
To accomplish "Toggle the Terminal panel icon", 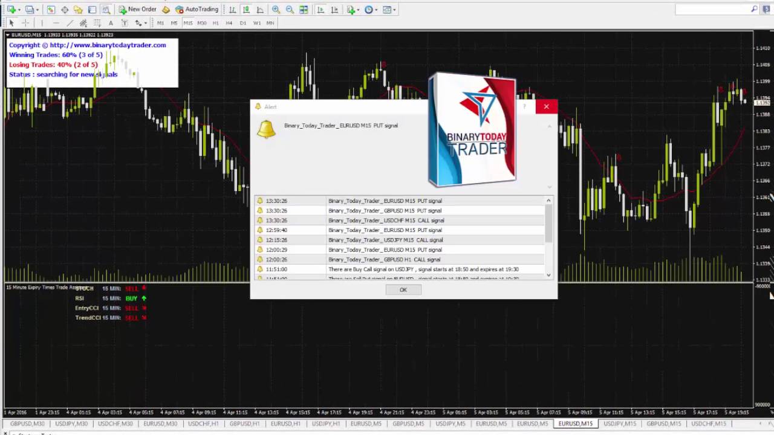I will click(x=92, y=10).
